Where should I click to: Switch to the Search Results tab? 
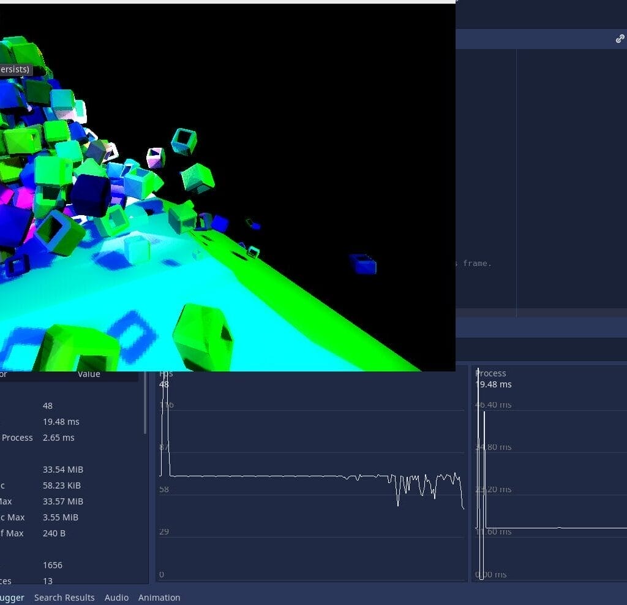[64, 598]
